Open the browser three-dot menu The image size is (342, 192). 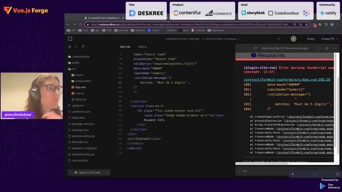(338, 25)
